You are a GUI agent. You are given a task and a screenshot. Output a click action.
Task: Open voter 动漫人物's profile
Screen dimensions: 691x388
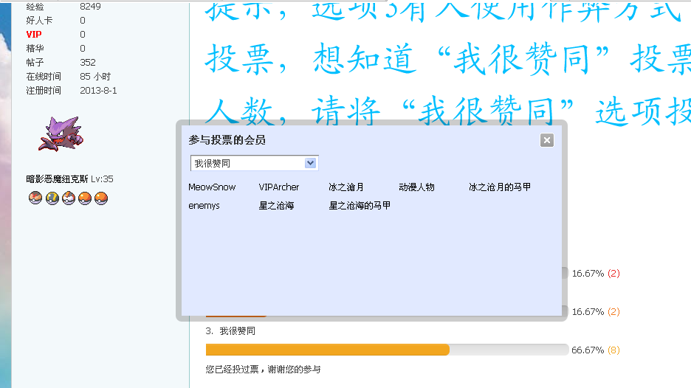pos(416,187)
